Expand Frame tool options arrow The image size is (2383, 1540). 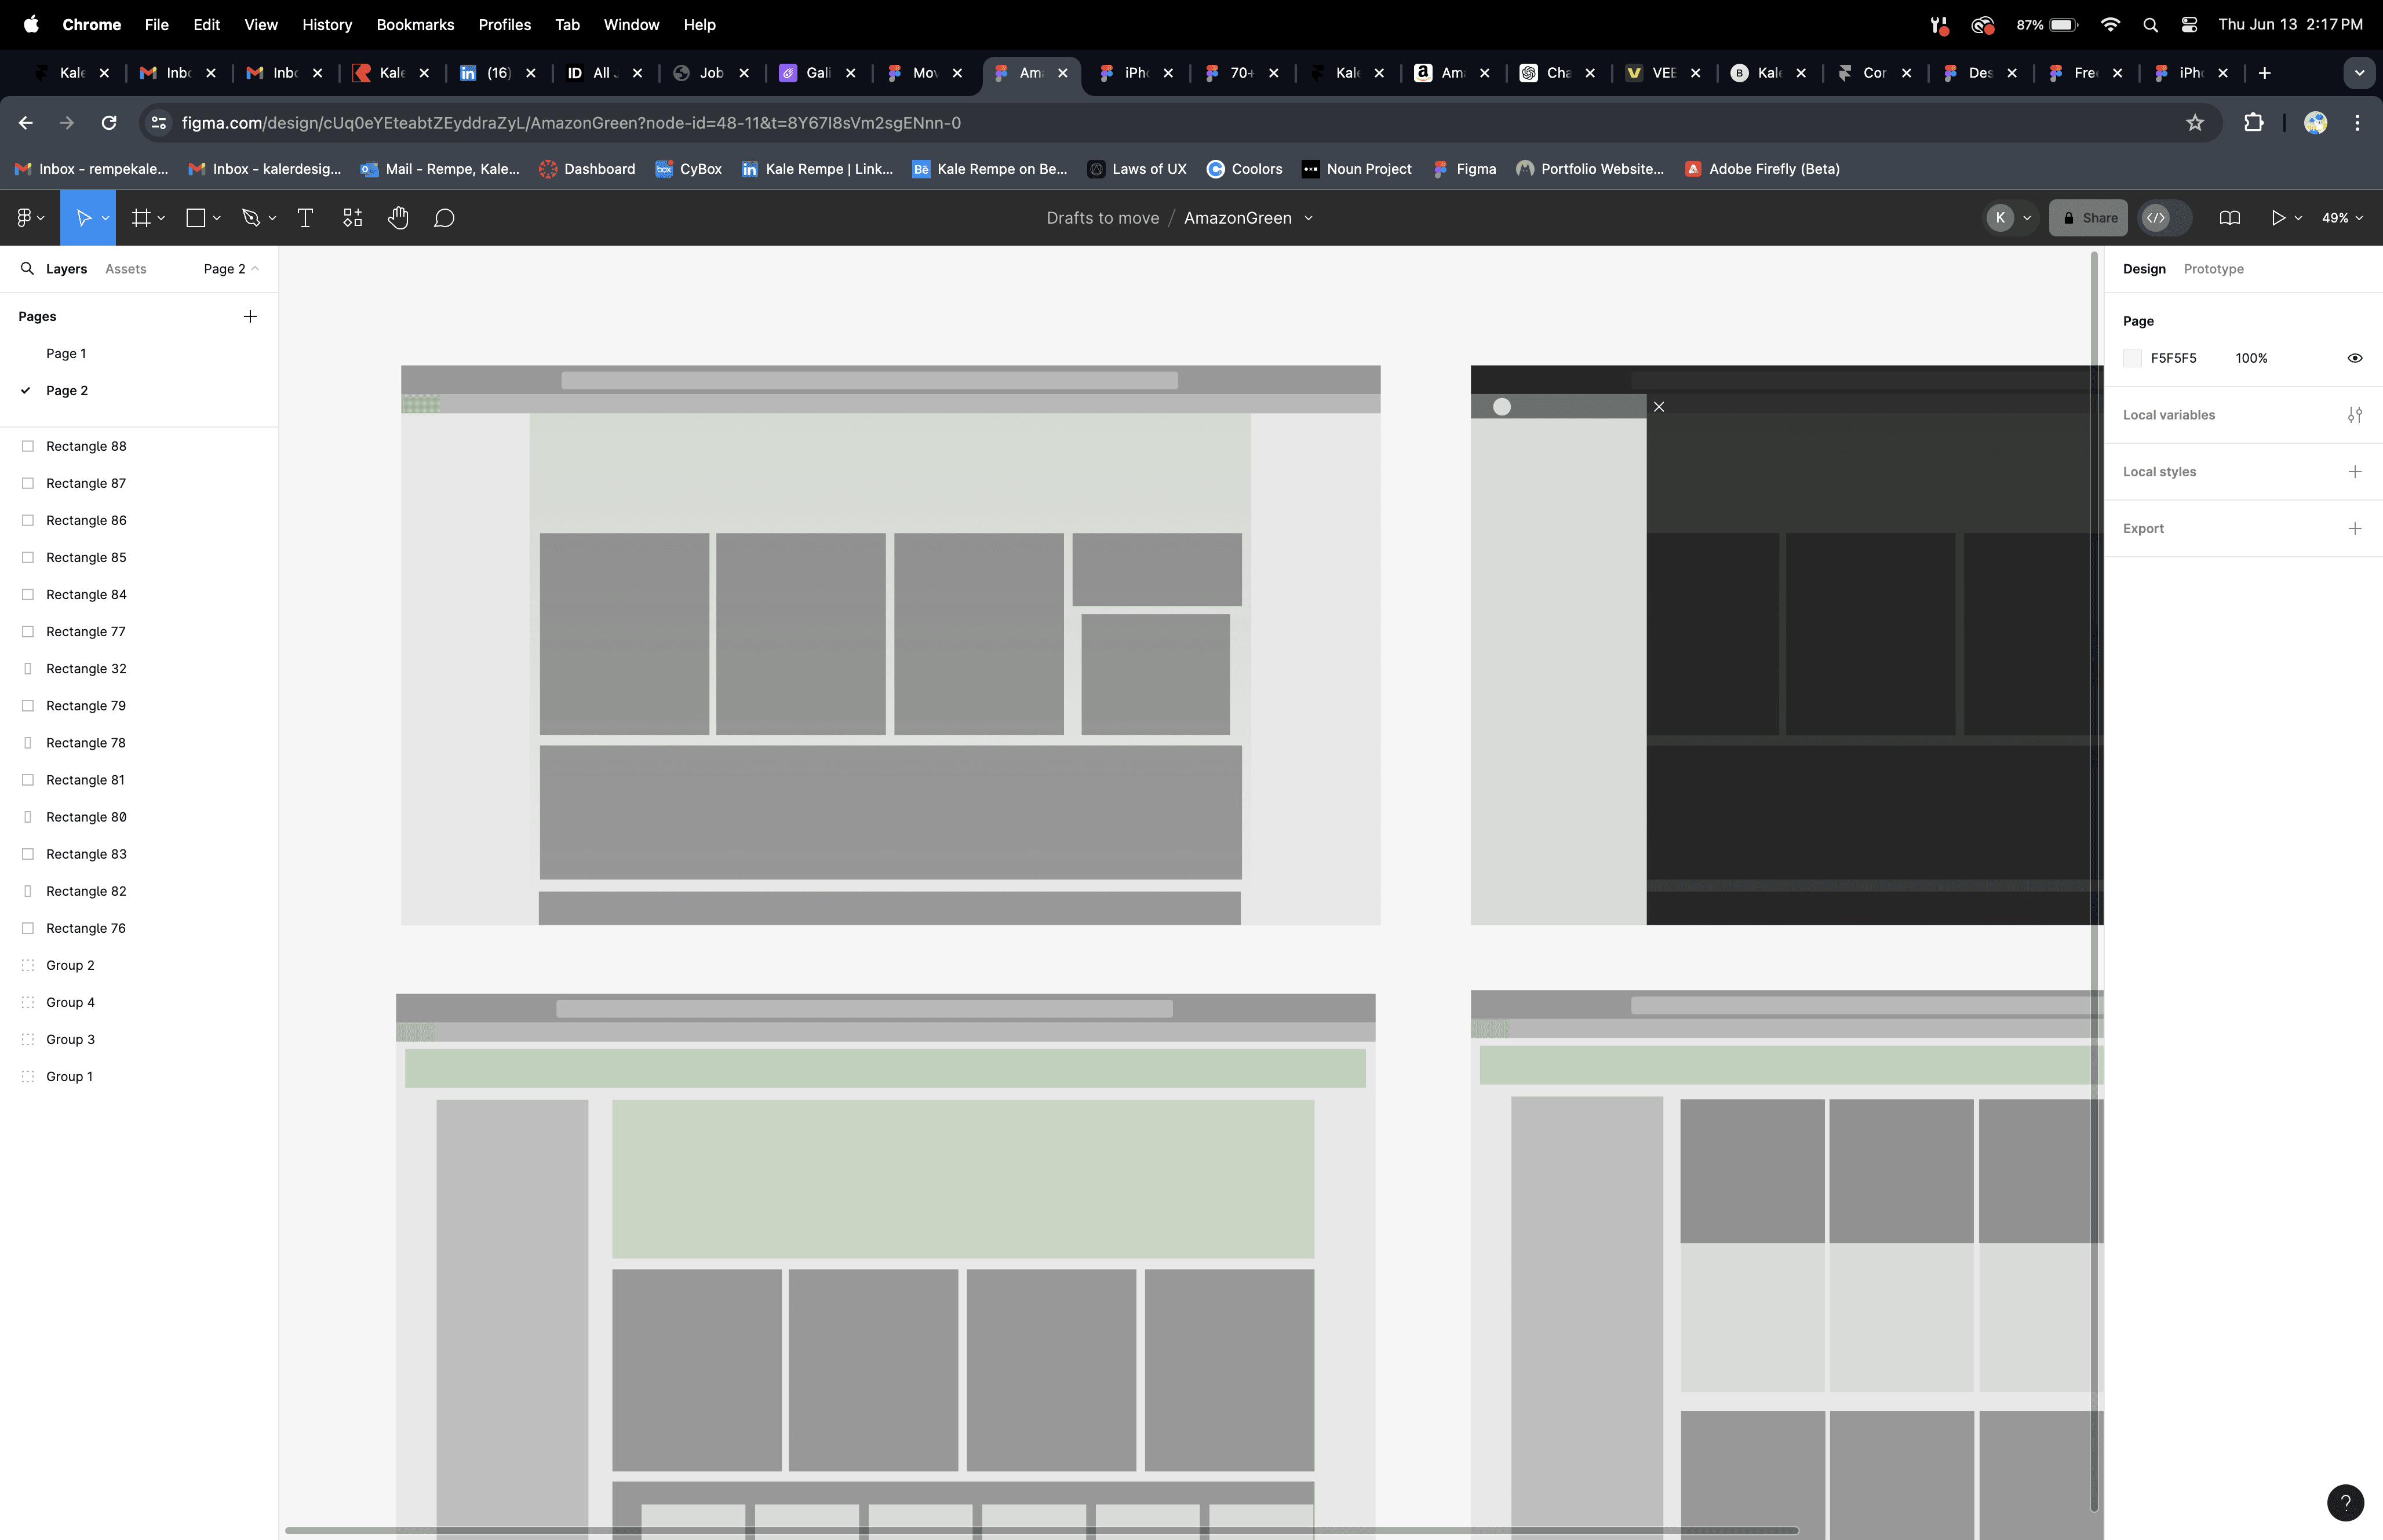[x=161, y=218]
